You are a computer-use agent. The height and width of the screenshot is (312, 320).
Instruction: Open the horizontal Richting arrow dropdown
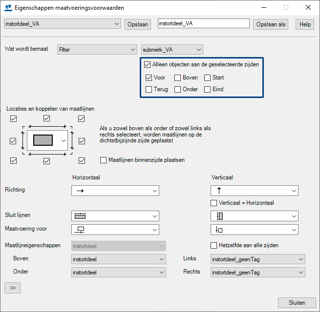pos(115,191)
